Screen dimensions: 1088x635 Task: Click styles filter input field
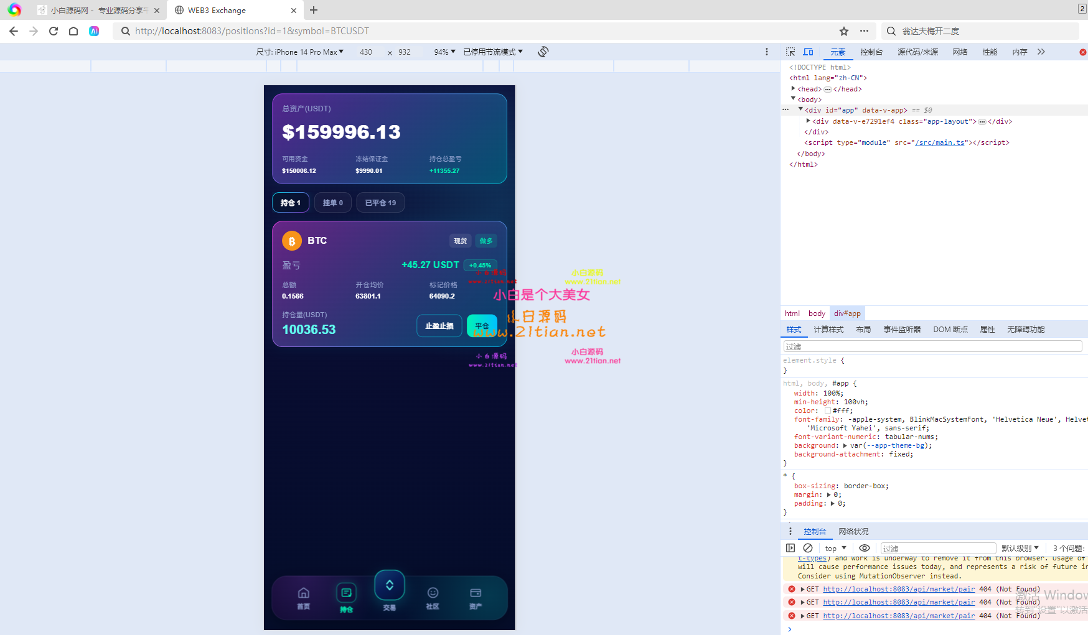click(x=932, y=346)
